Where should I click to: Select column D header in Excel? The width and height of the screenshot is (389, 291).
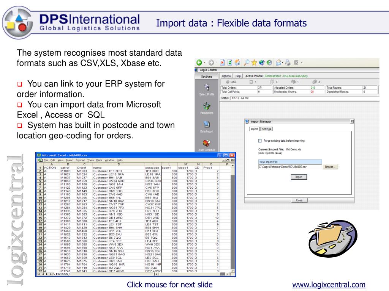click(x=119, y=164)
